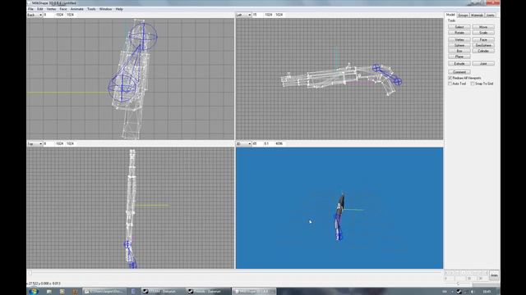Screen dimensions: 526x295
Task: Open the Help menu
Action: pyautogui.click(x=119, y=9)
